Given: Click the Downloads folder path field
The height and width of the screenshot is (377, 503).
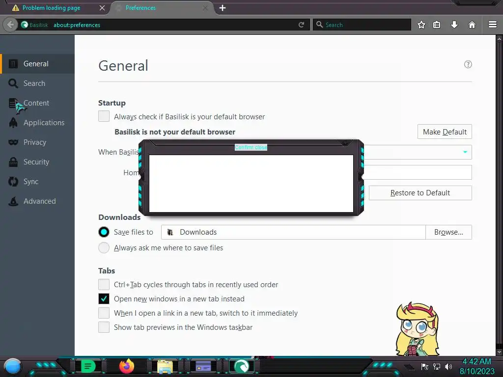Looking at the screenshot, I should point(293,232).
